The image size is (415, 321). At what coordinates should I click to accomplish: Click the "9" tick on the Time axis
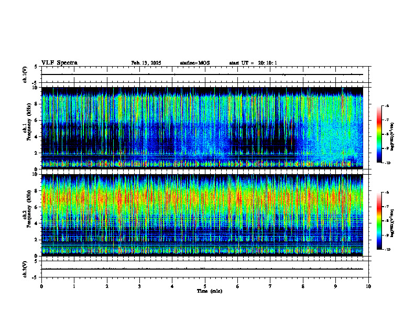(x=335, y=286)
